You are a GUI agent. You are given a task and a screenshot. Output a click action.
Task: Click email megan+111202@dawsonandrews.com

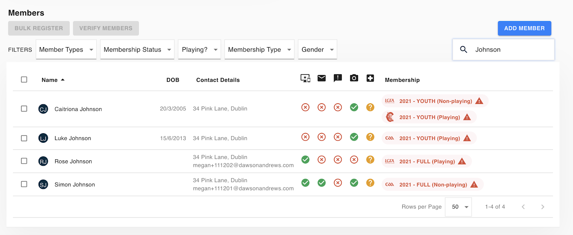tap(243, 165)
